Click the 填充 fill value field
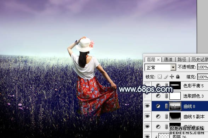This screenshot has height=138, width=208. tap(203, 77)
